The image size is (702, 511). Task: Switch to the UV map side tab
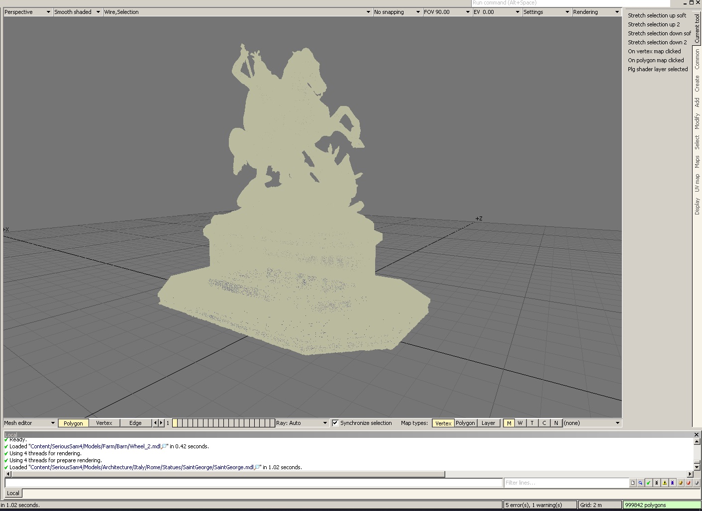[697, 183]
